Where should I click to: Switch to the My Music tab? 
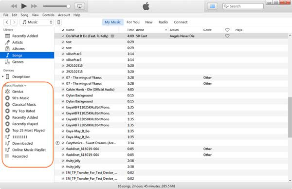click(x=113, y=22)
